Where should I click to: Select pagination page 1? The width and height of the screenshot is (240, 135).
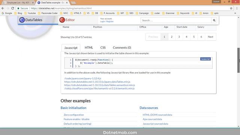tap(164, 37)
